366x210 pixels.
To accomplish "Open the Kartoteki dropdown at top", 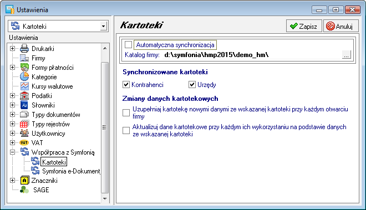I will [x=103, y=26].
